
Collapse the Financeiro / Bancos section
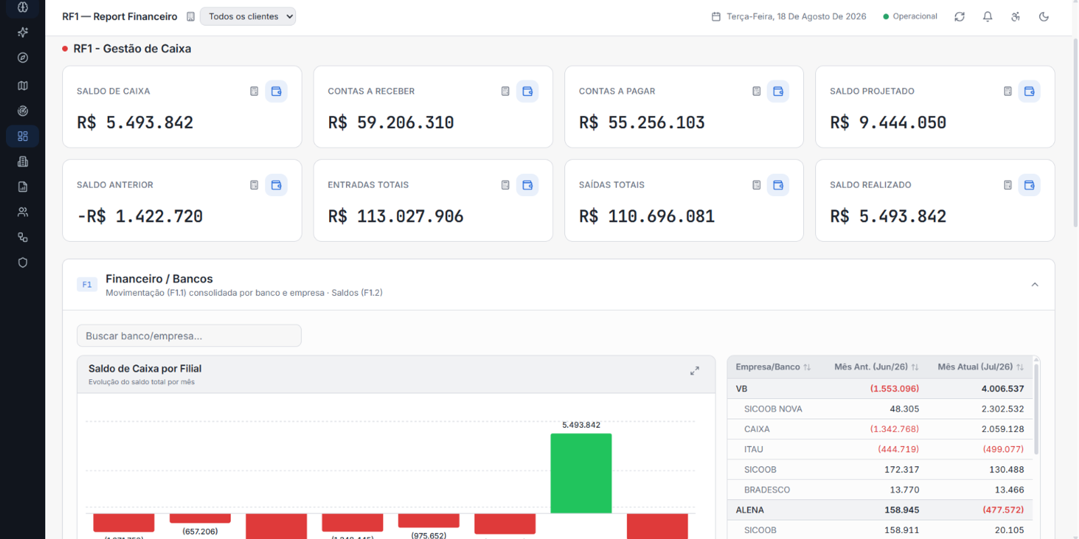(1034, 285)
